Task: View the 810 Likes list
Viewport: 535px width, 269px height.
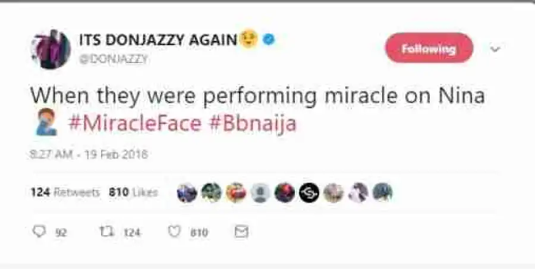Action: 133,192
